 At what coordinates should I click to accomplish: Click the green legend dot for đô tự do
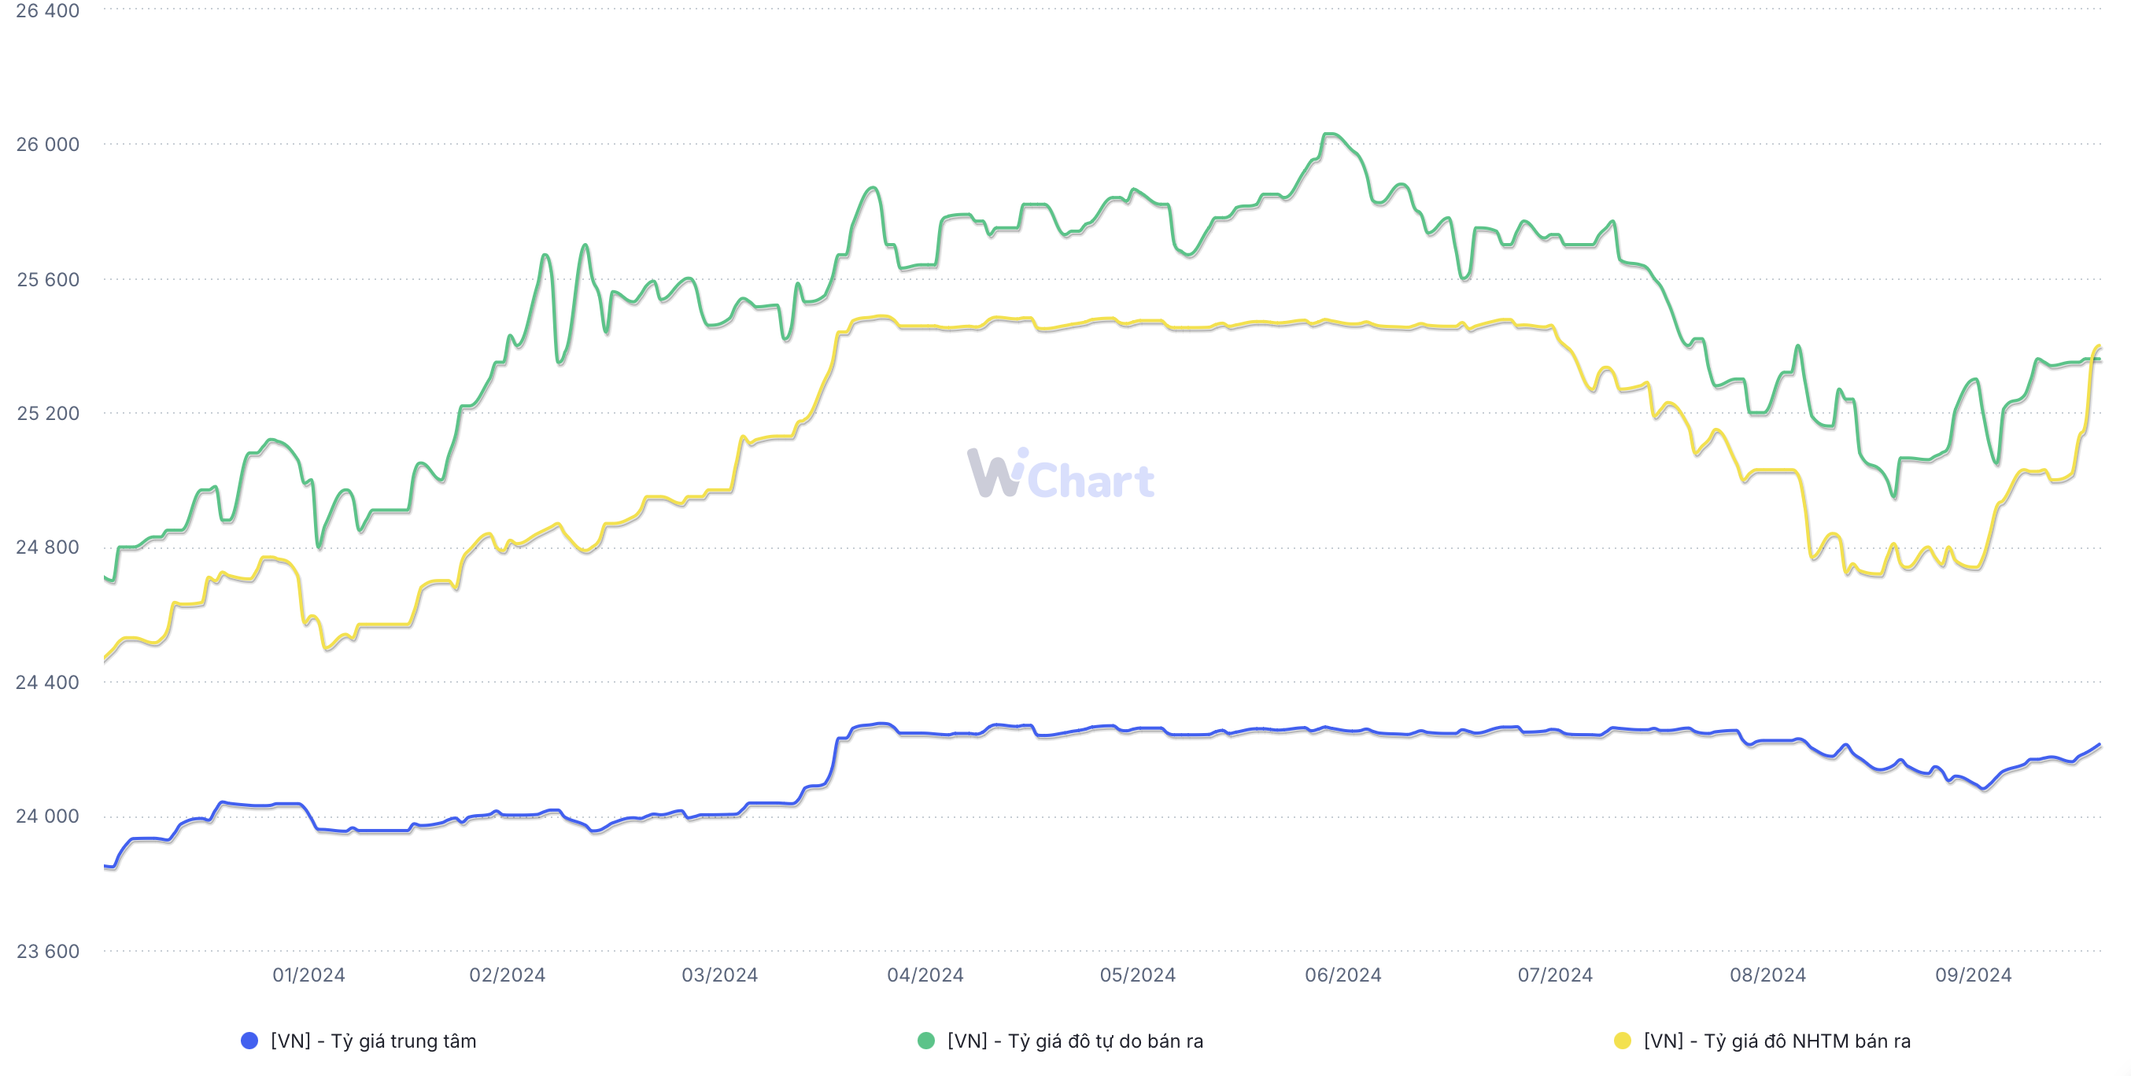tap(925, 1041)
